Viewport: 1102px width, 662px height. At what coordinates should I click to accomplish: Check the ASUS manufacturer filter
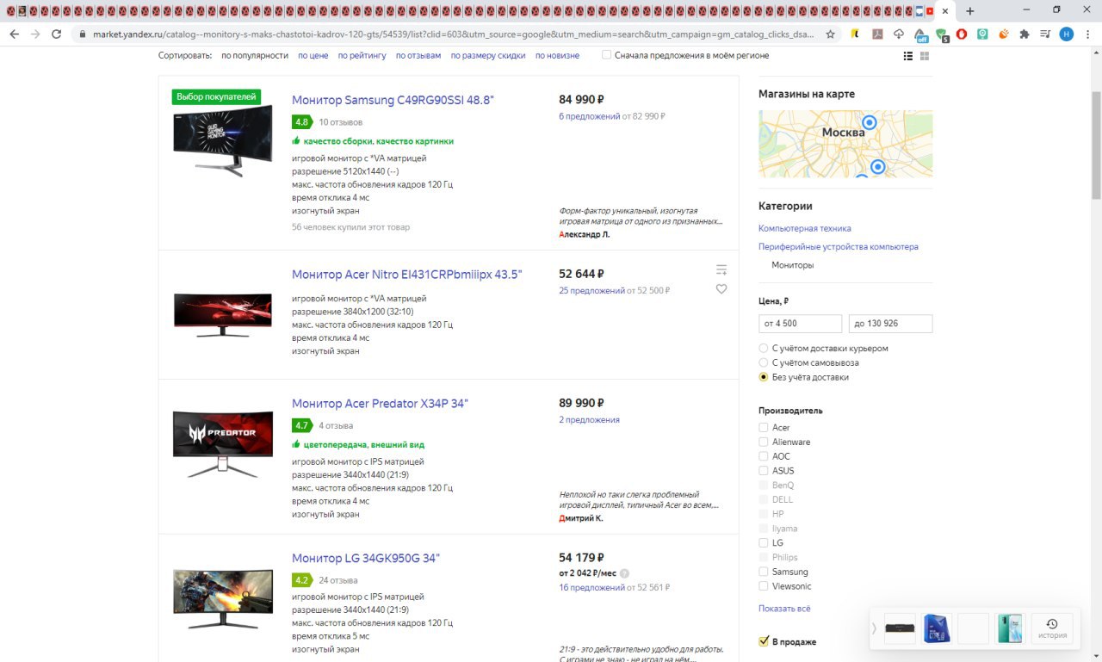(763, 471)
